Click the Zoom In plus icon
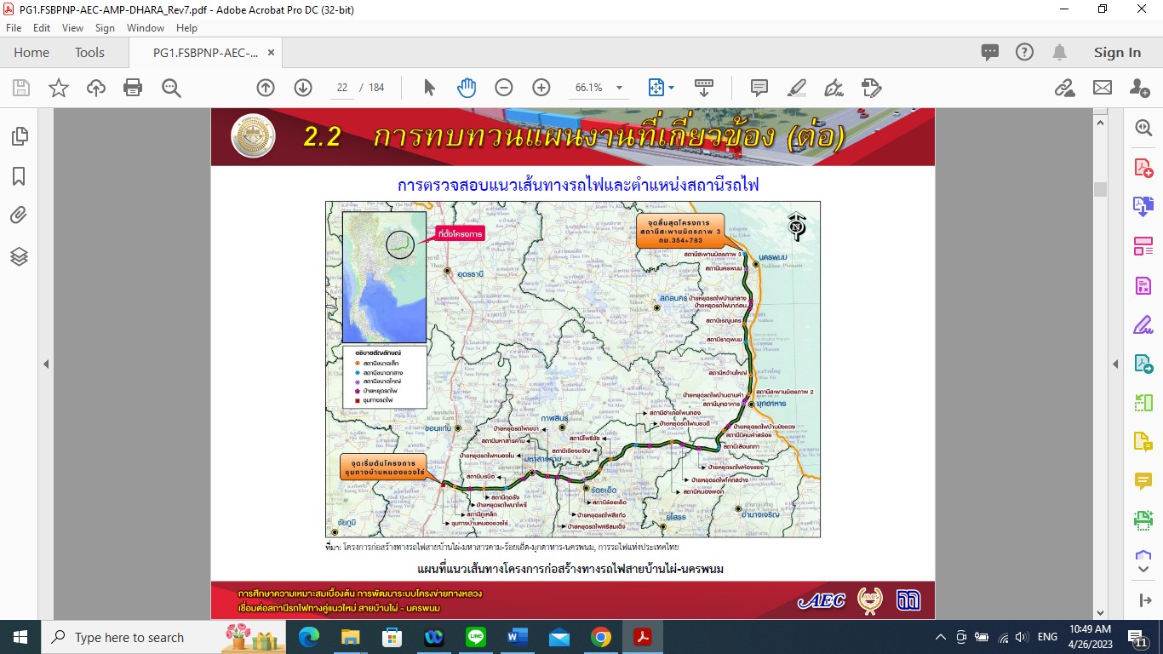Image resolution: width=1163 pixels, height=654 pixels. tap(541, 88)
